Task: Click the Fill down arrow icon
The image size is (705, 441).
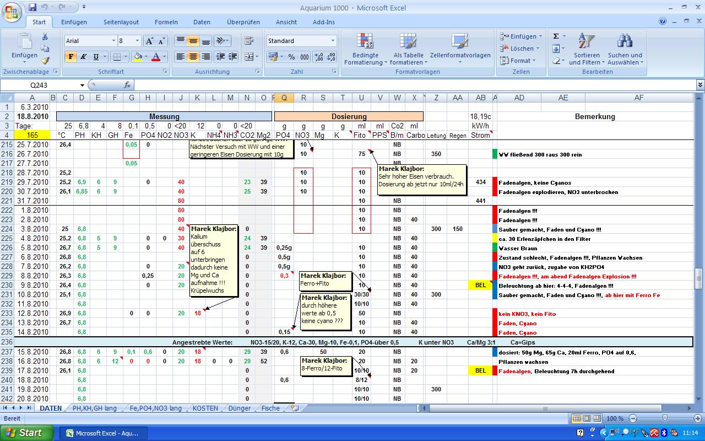Action: pos(556,49)
